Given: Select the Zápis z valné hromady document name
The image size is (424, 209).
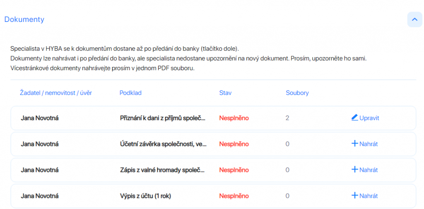Looking at the screenshot, I should coord(162,170).
